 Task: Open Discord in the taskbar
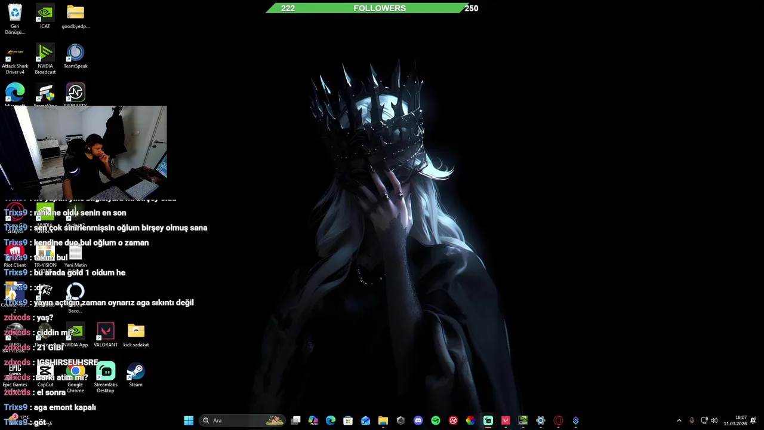pyautogui.click(x=418, y=420)
